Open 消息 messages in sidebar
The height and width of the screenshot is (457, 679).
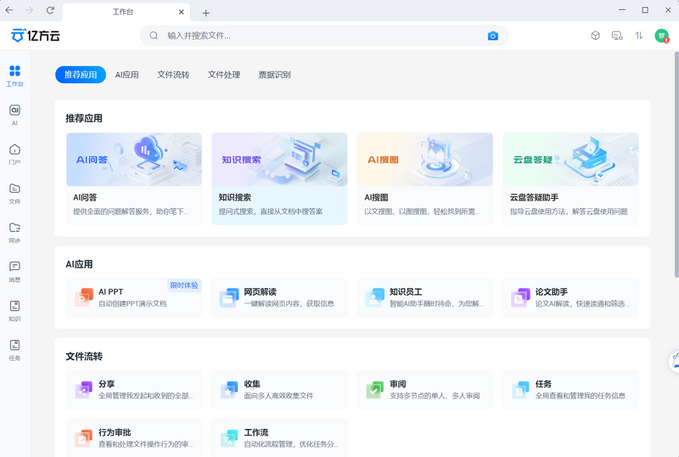coord(15,271)
